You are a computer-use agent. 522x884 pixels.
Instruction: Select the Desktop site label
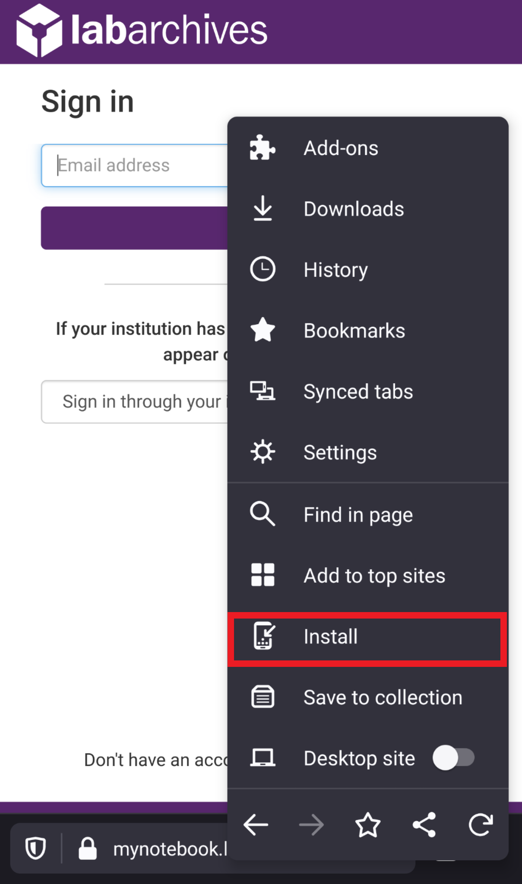pyautogui.click(x=359, y=758)
